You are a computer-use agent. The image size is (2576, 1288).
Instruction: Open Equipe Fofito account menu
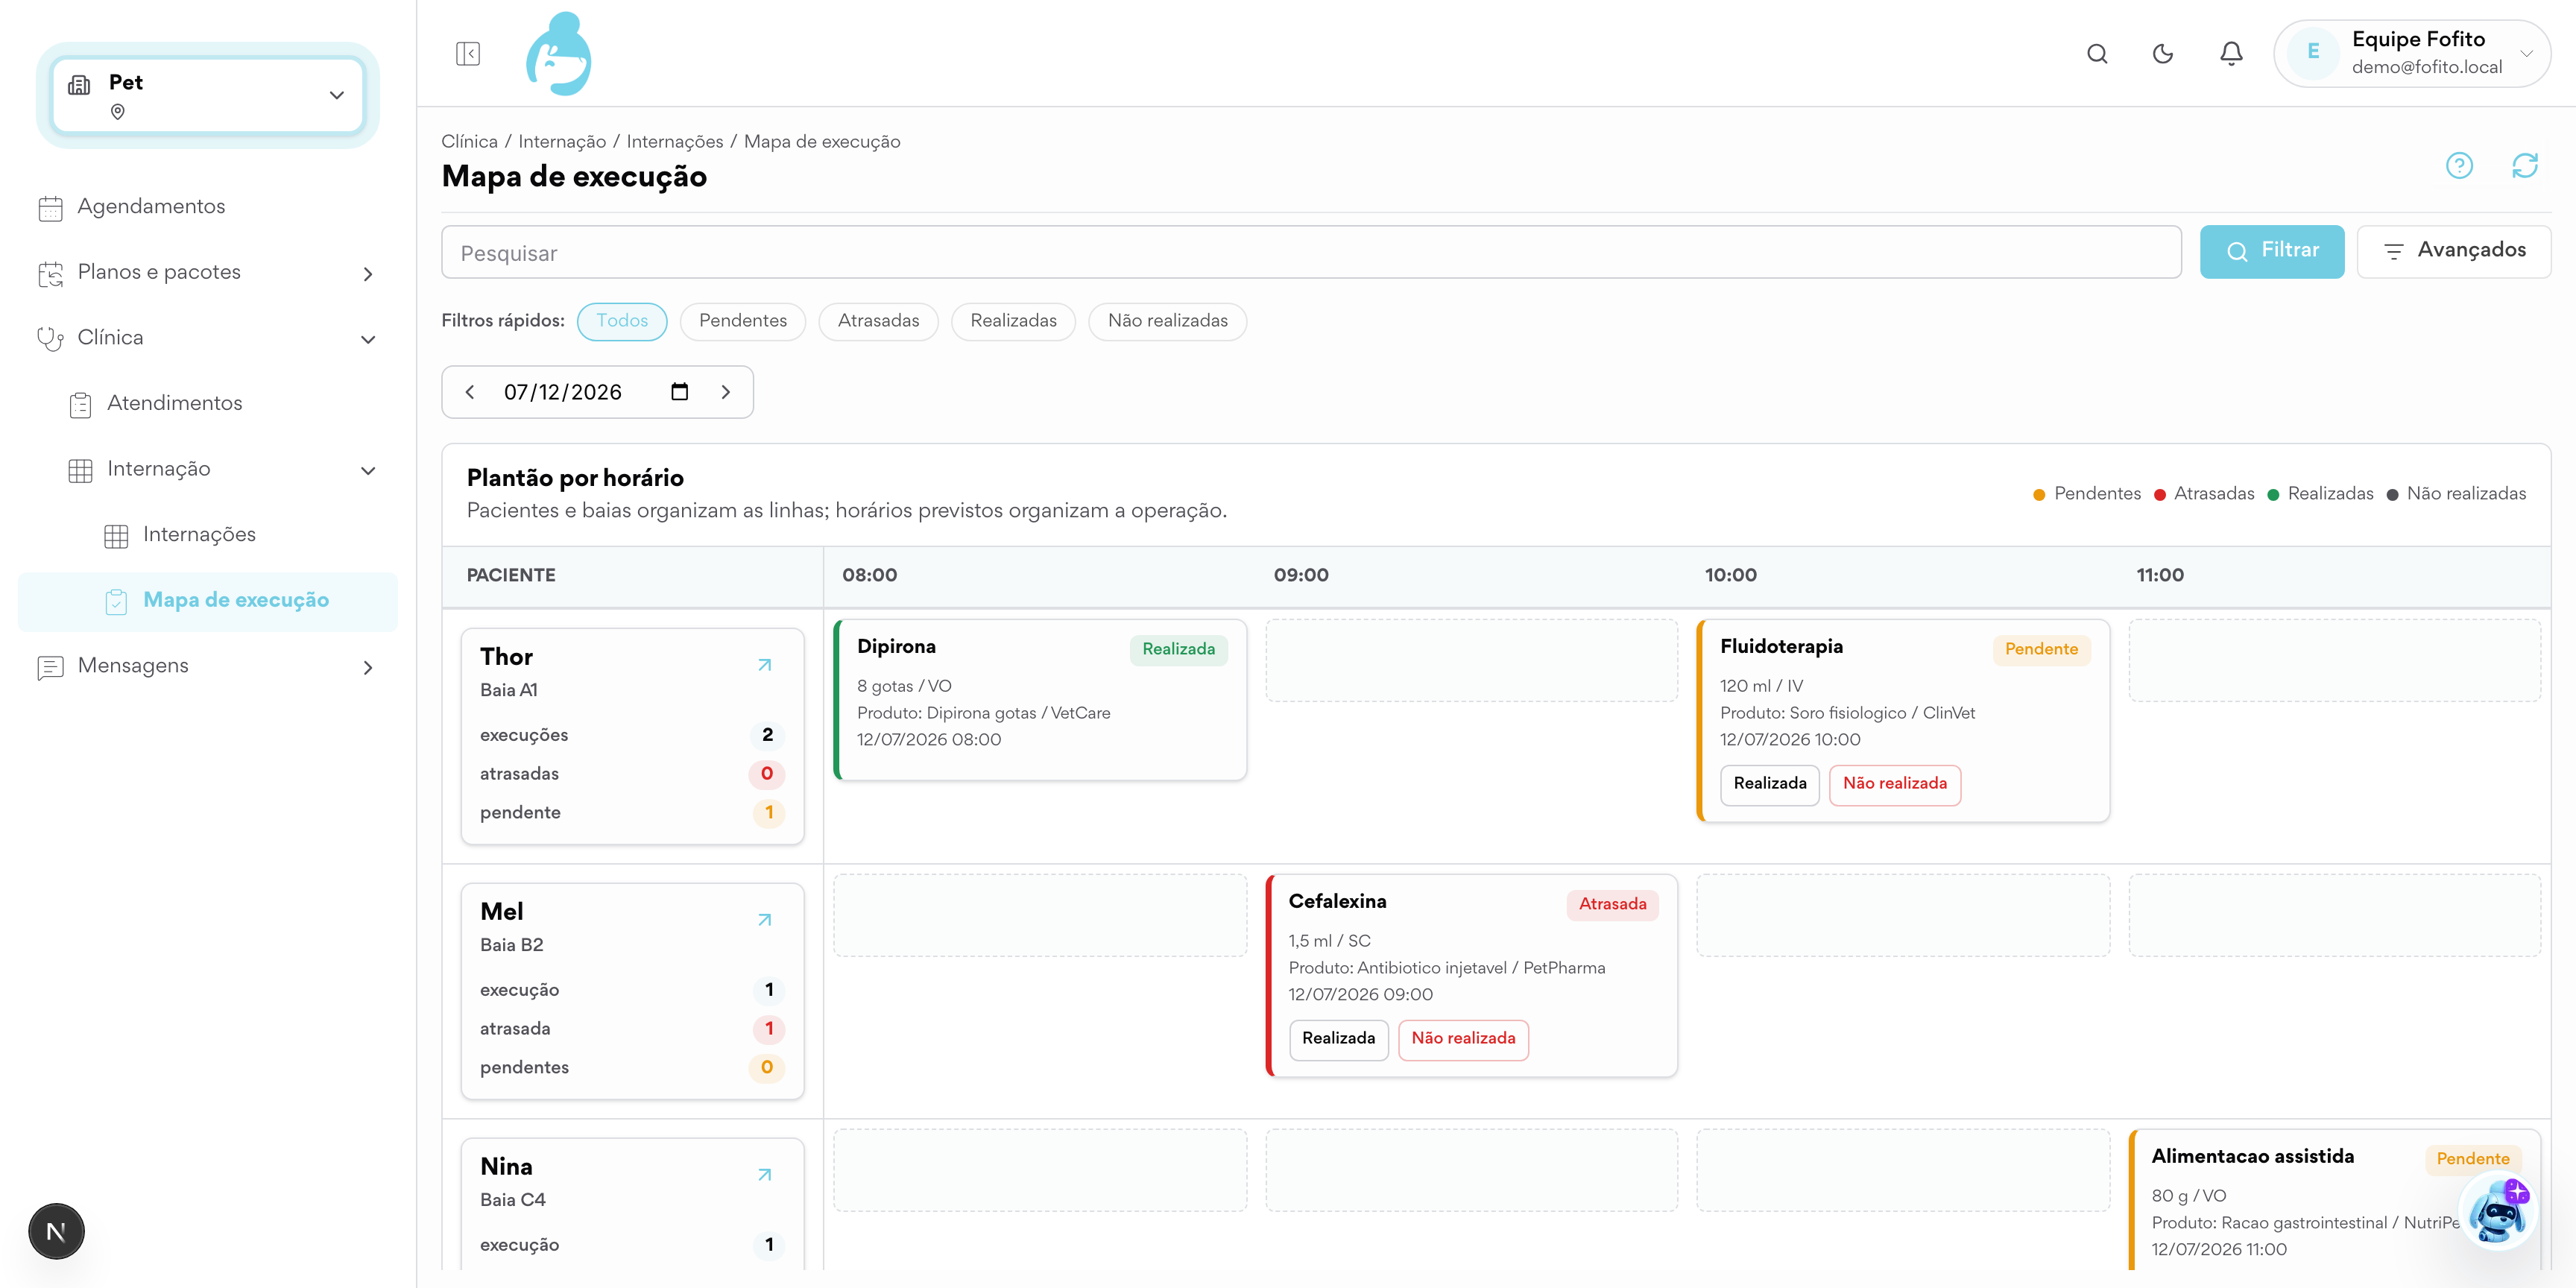tap(2412, 53)
